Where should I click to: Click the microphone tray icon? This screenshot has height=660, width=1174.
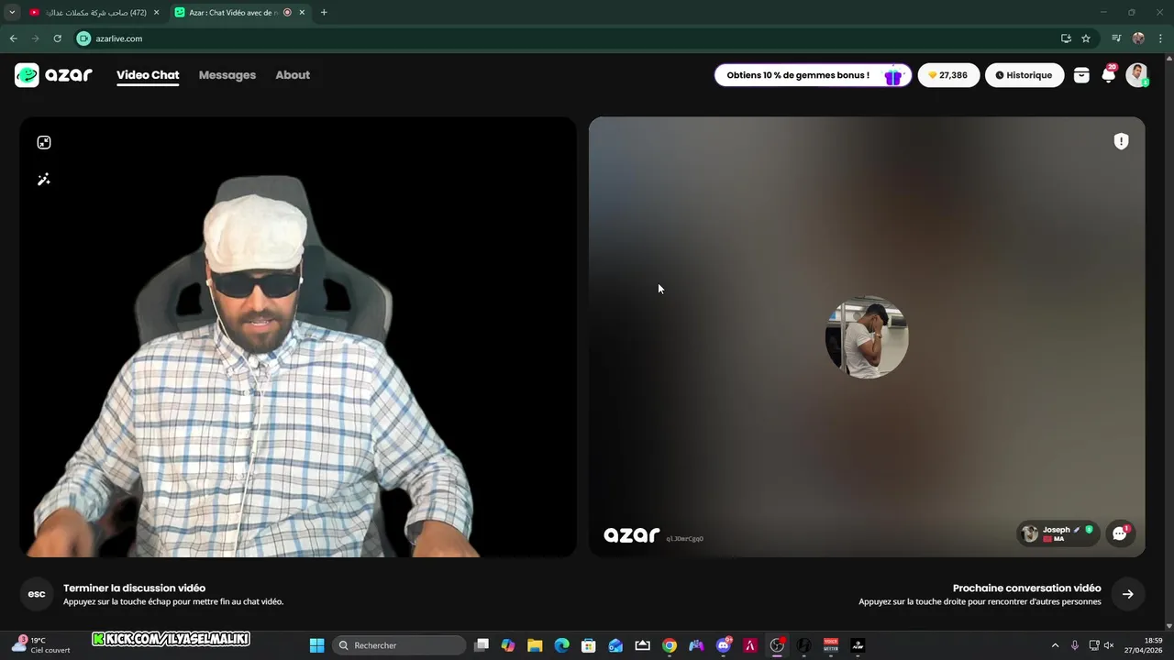(x=1075, y=645)
